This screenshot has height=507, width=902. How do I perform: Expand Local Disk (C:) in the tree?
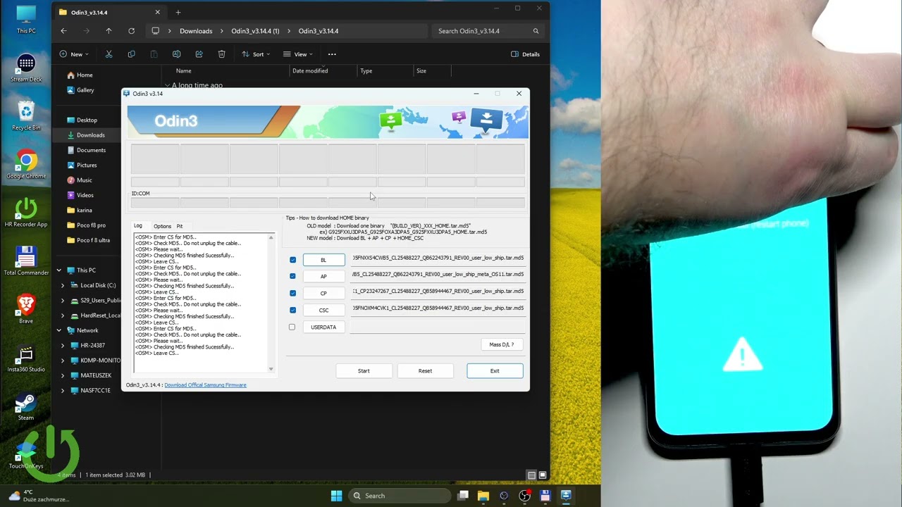[63, 285]
